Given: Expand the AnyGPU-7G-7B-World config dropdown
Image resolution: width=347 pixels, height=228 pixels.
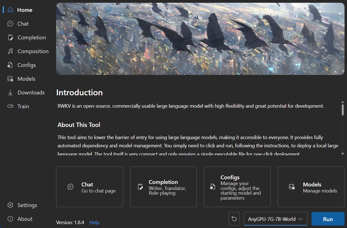Looking at the screenshot, I should (x=276, y=219).
